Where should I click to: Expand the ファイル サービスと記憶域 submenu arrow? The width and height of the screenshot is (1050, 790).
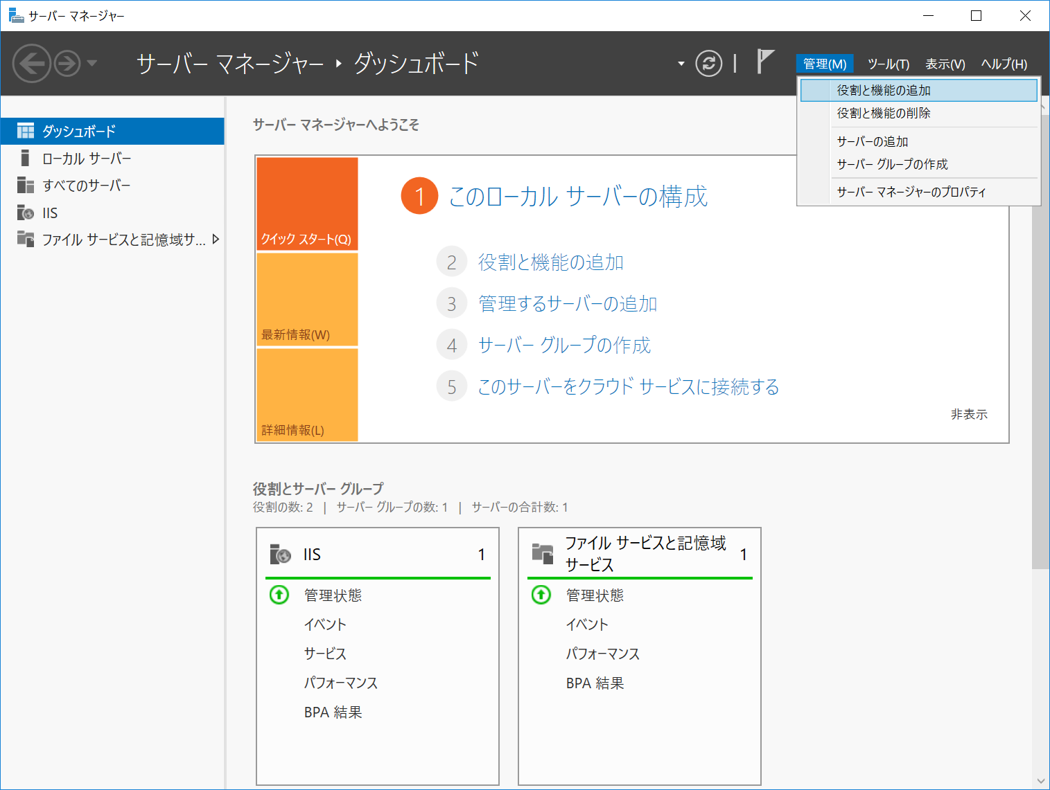click(216, 240)
